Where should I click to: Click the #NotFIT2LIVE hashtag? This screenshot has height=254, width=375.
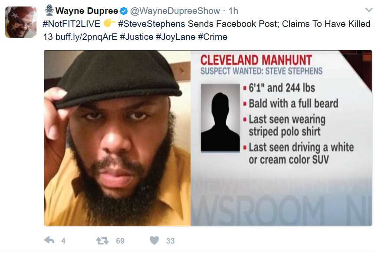[x=72, y=24]
